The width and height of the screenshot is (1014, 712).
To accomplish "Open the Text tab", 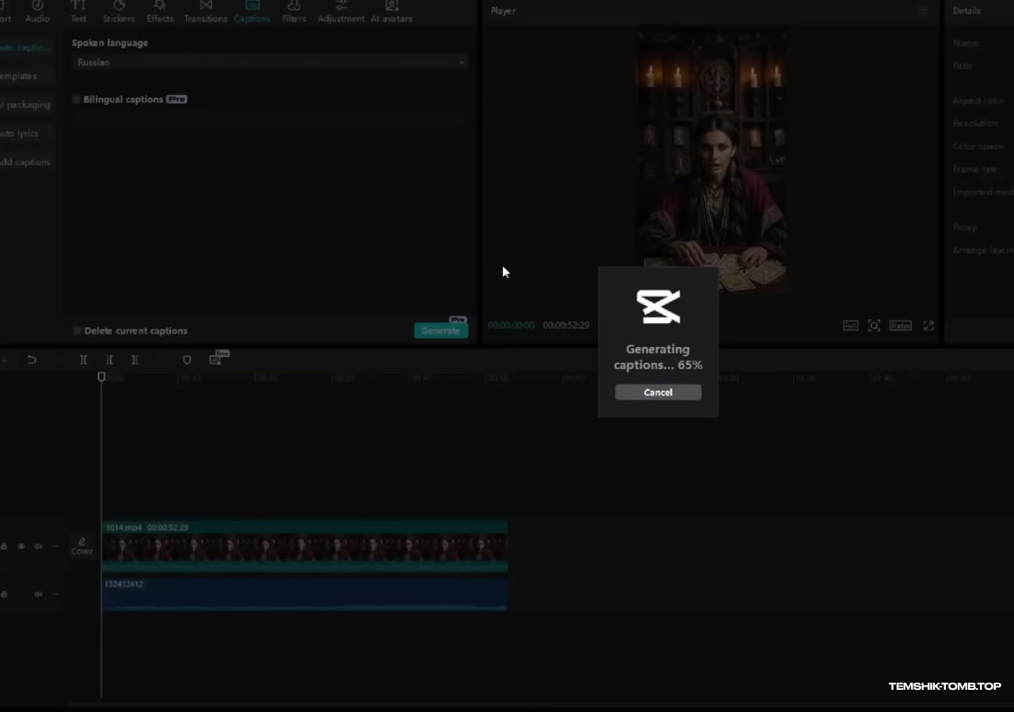I will (78, 12).
